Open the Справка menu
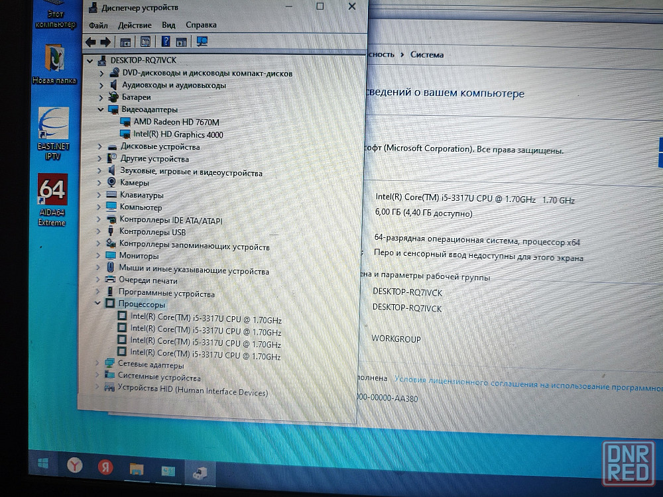This screenshot has width=663, height=497. pos(201,25)
